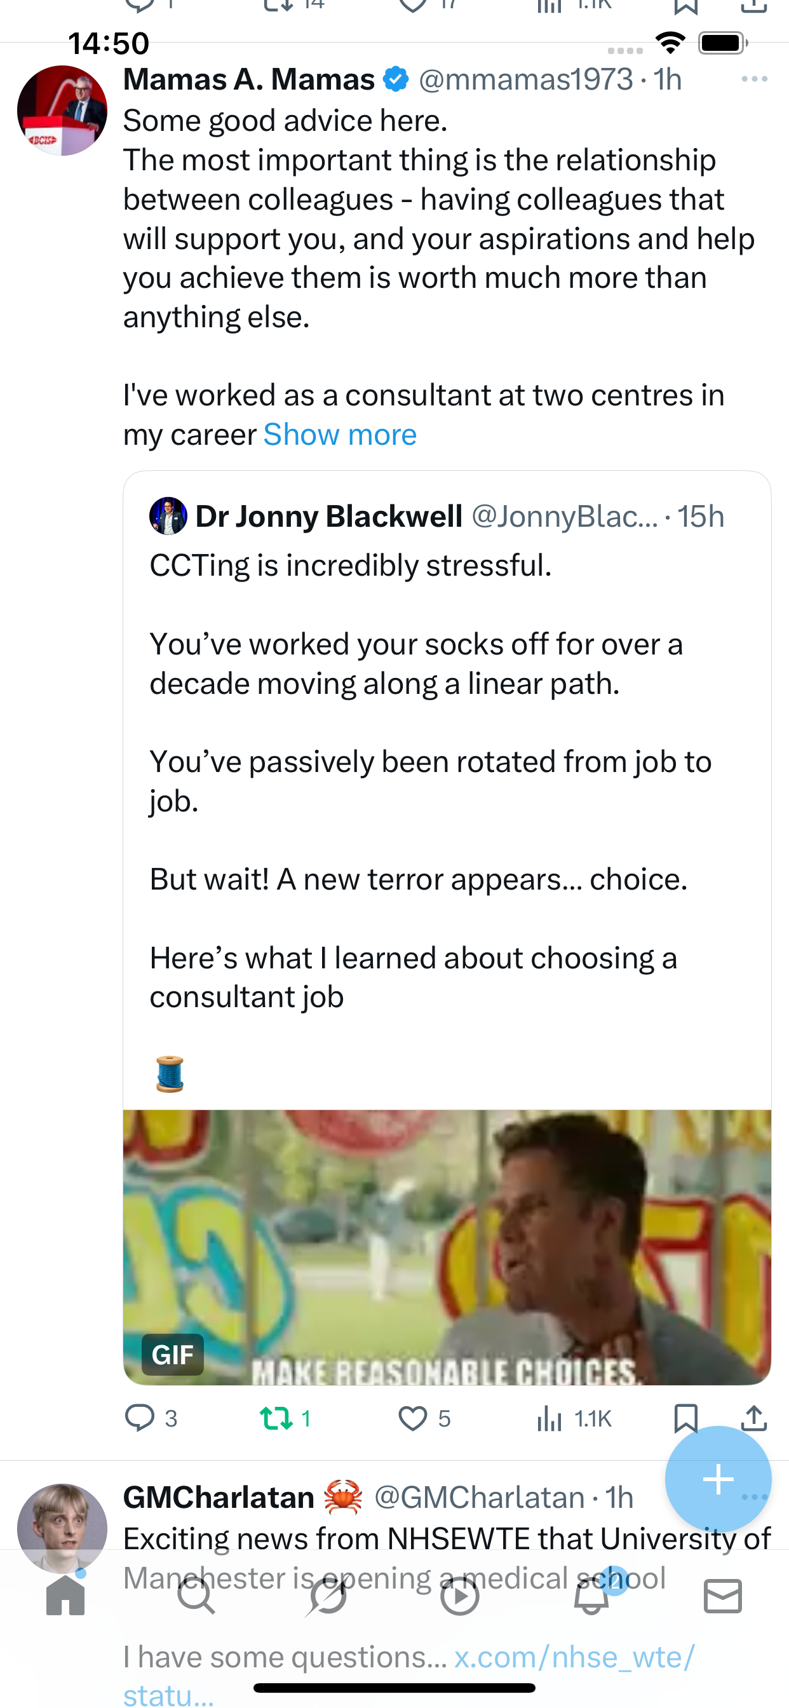
Task: Open the Notifications bell
Action: point(591,1596)
